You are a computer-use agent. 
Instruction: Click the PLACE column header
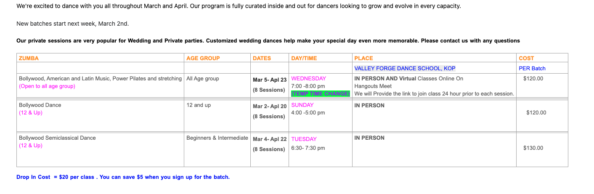363,58
